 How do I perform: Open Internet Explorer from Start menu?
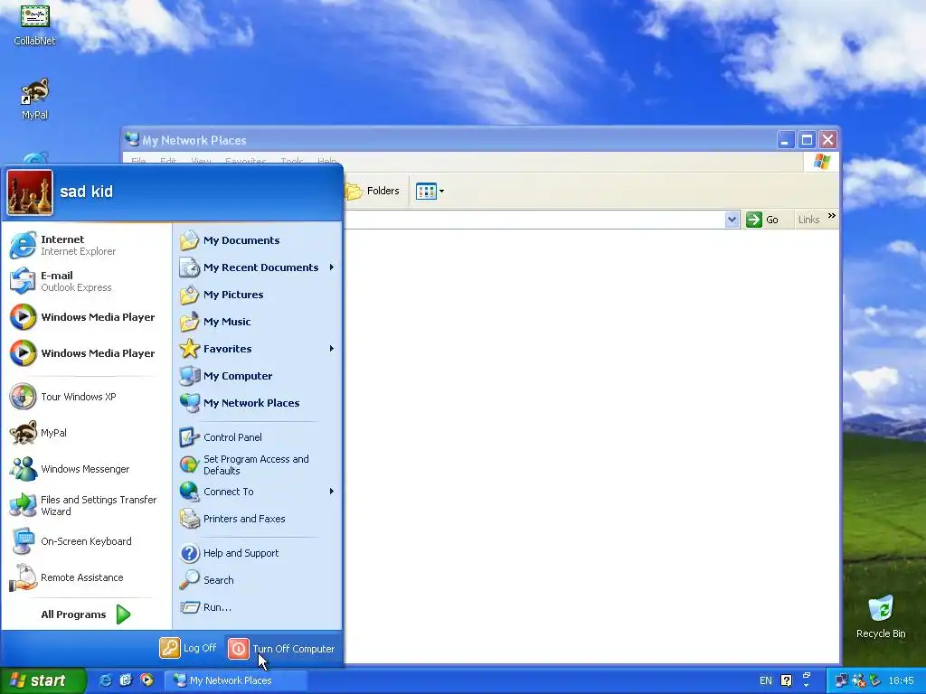coord(86,245)
